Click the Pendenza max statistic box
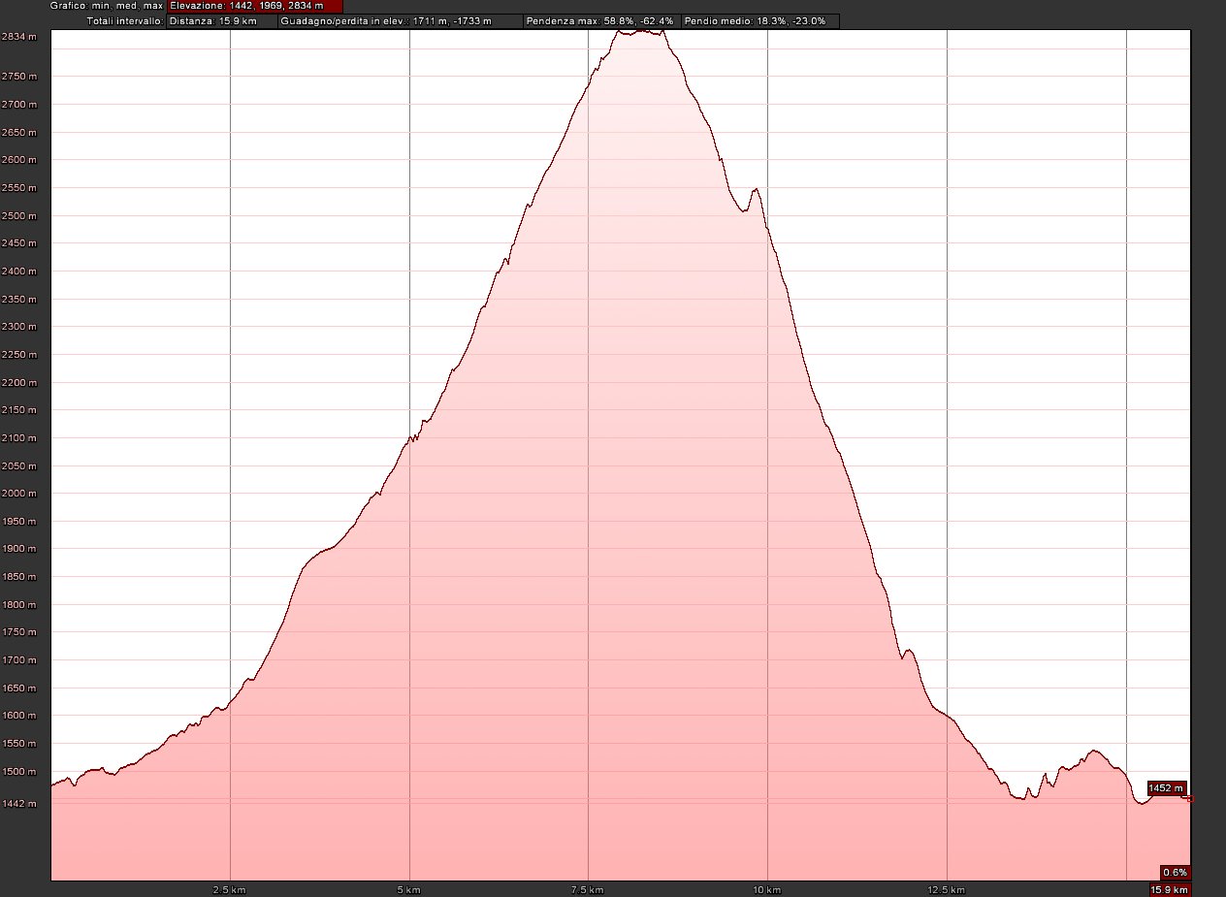1226x897 pixels. coord(599,20)
